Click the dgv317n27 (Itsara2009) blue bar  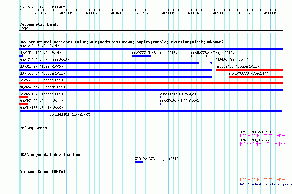[x=115, y=70]
